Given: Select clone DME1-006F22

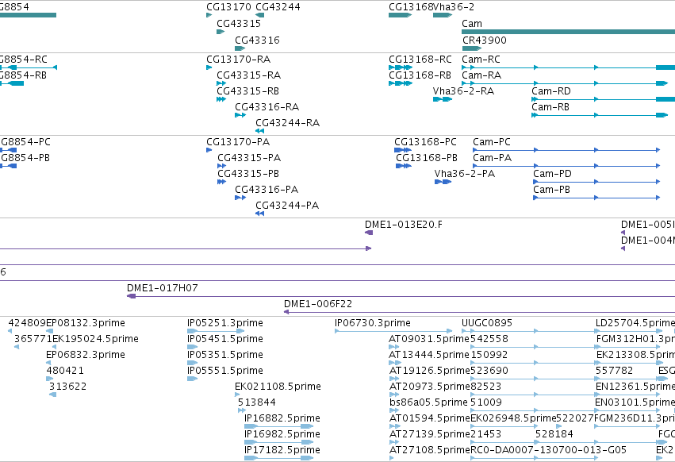Looking at the screenshot, I should tap(480, 312).
